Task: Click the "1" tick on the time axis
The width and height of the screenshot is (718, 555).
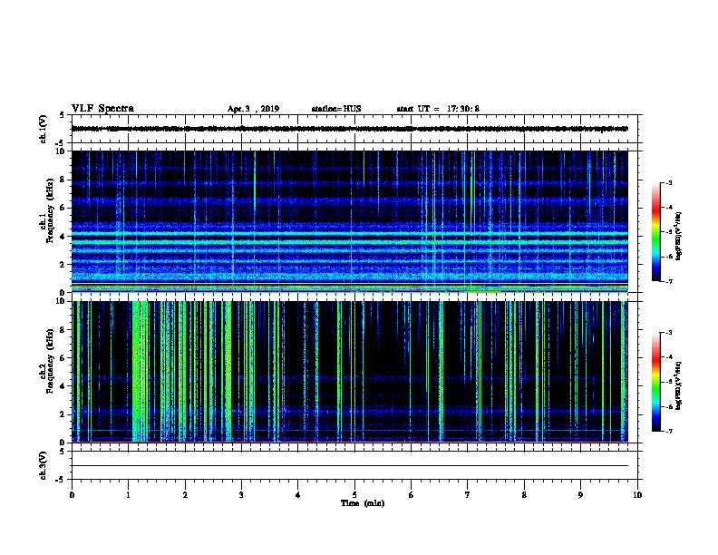Action: pyautogui.click(x=128, y=495)
